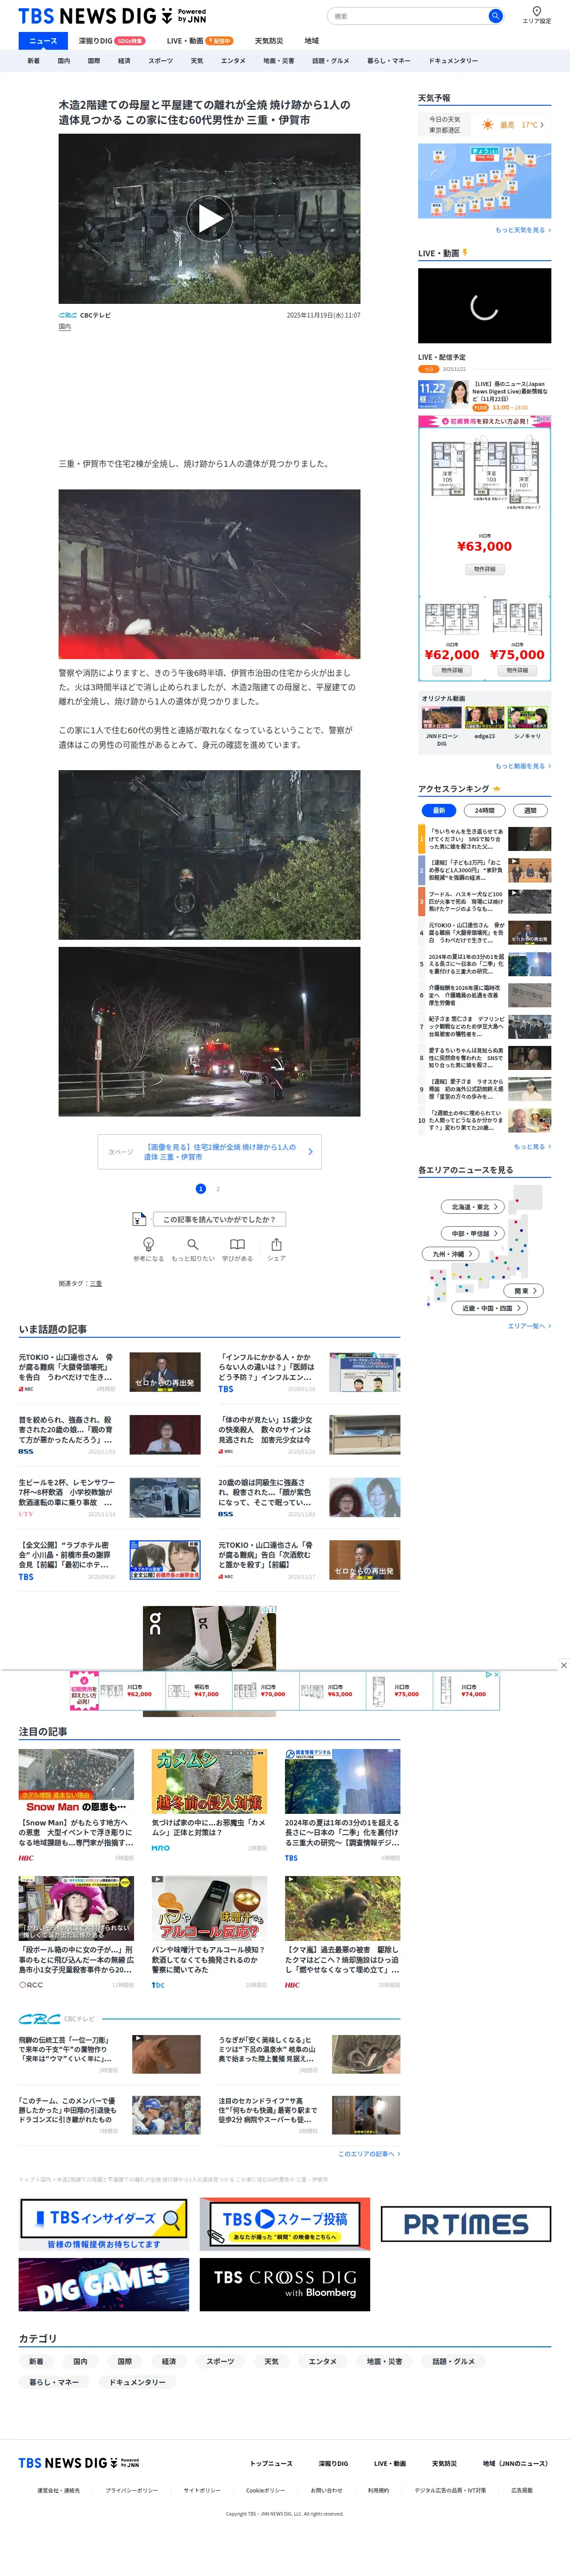Viewport: 570px width, 2576px height.
Task: Open ドキュメンタリー in the sub navigation
Action: click(453, 61)
